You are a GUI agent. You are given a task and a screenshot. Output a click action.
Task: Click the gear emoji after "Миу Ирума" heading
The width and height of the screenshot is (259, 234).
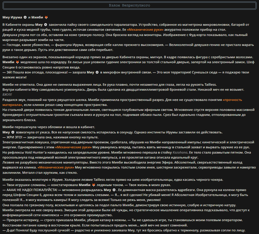pyautogui.click(x=25, y=17)
